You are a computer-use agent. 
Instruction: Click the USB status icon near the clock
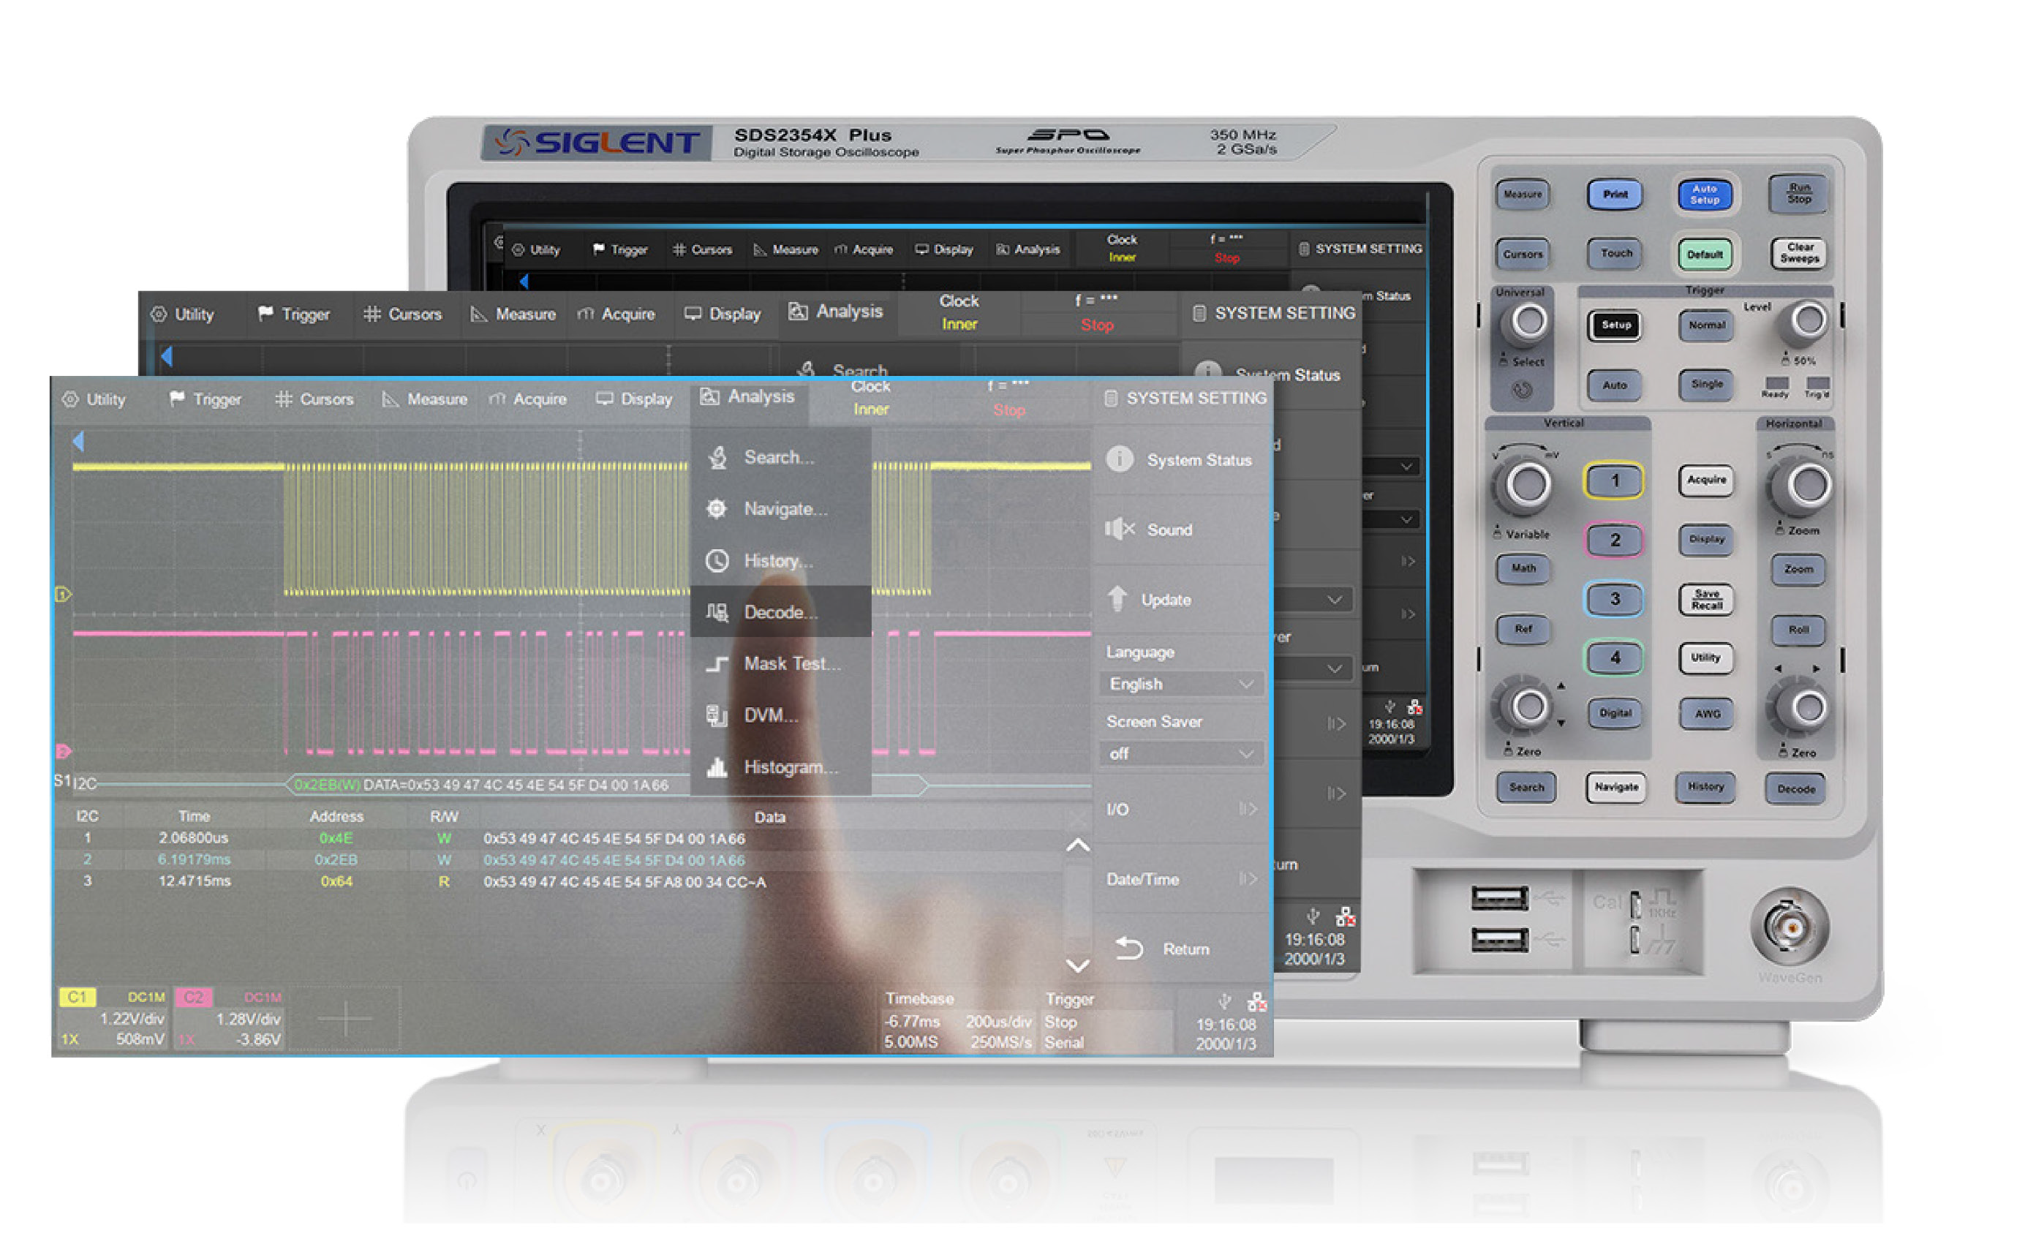point(1224,1001)
